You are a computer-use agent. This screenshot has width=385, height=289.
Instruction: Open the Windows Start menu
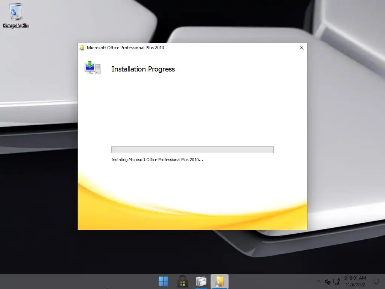(x=163, y=281)
